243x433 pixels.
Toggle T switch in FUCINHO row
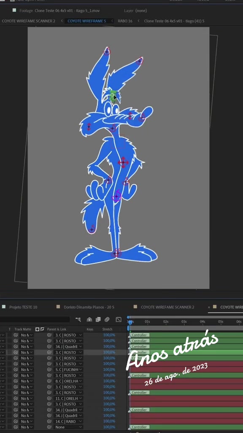(9, 370)
